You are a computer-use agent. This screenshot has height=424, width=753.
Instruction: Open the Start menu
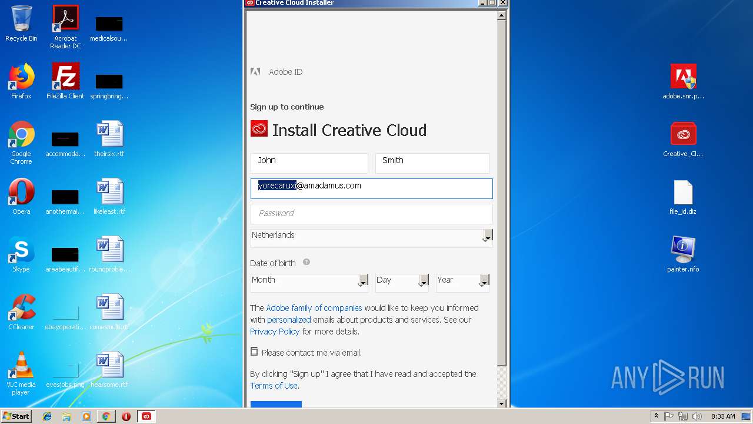point(16,416)
